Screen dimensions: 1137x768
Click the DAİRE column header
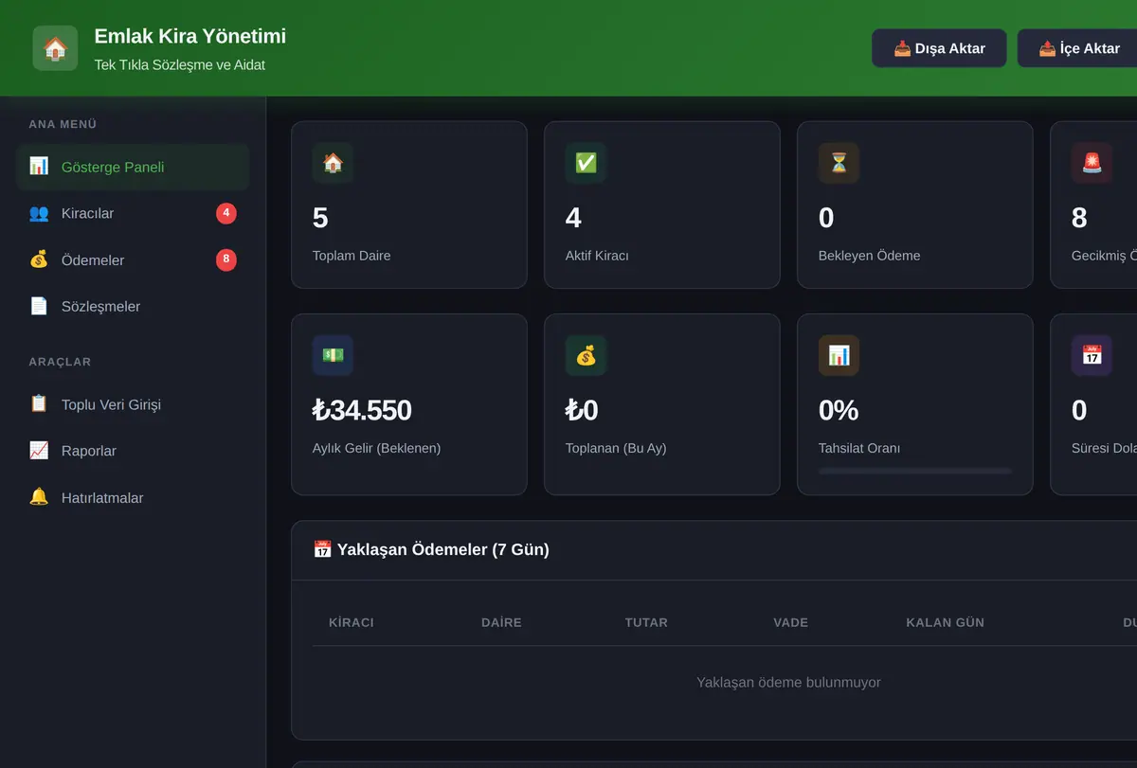501,622
